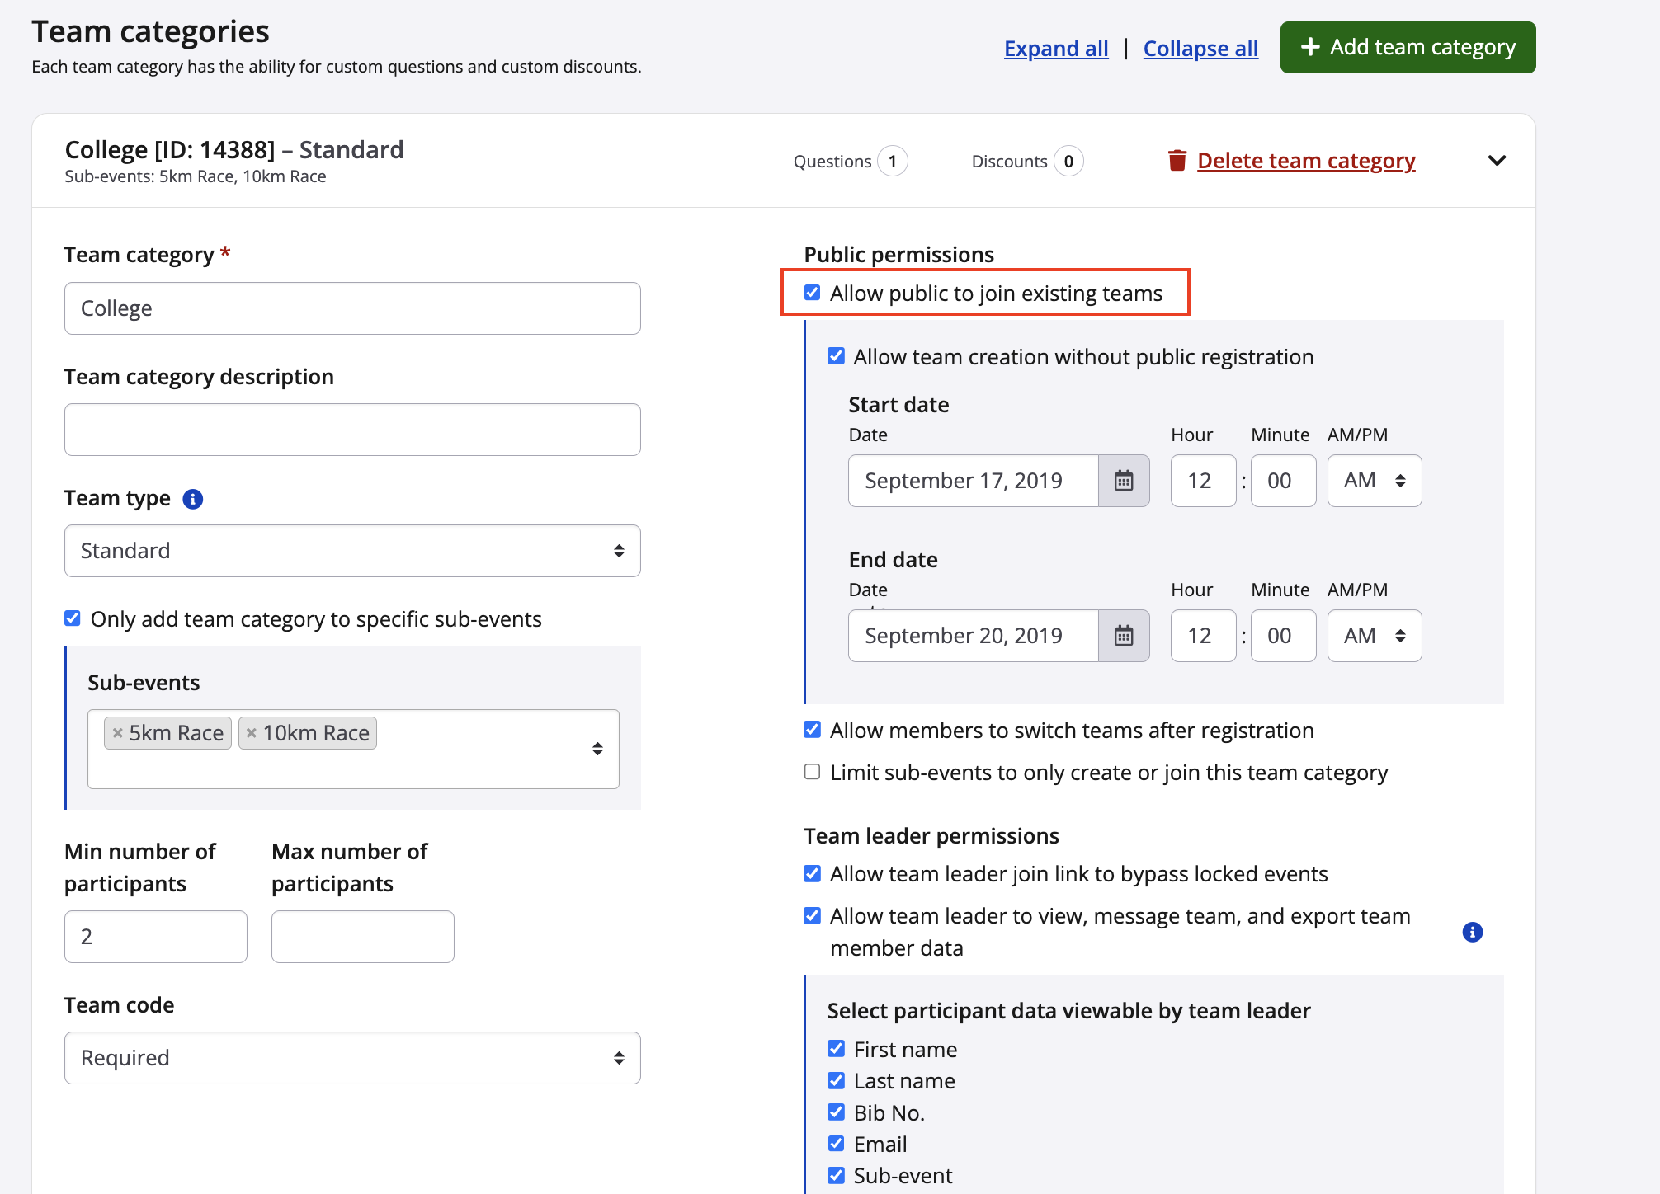The height and width of the screenshot is (1194, 1660).
Task: Open the Team code dropdown
Action: coord(352,1058)
